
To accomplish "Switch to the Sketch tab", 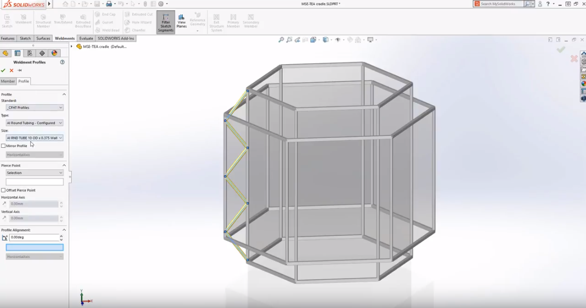I will pyautogui.click(x=25, y=39).
